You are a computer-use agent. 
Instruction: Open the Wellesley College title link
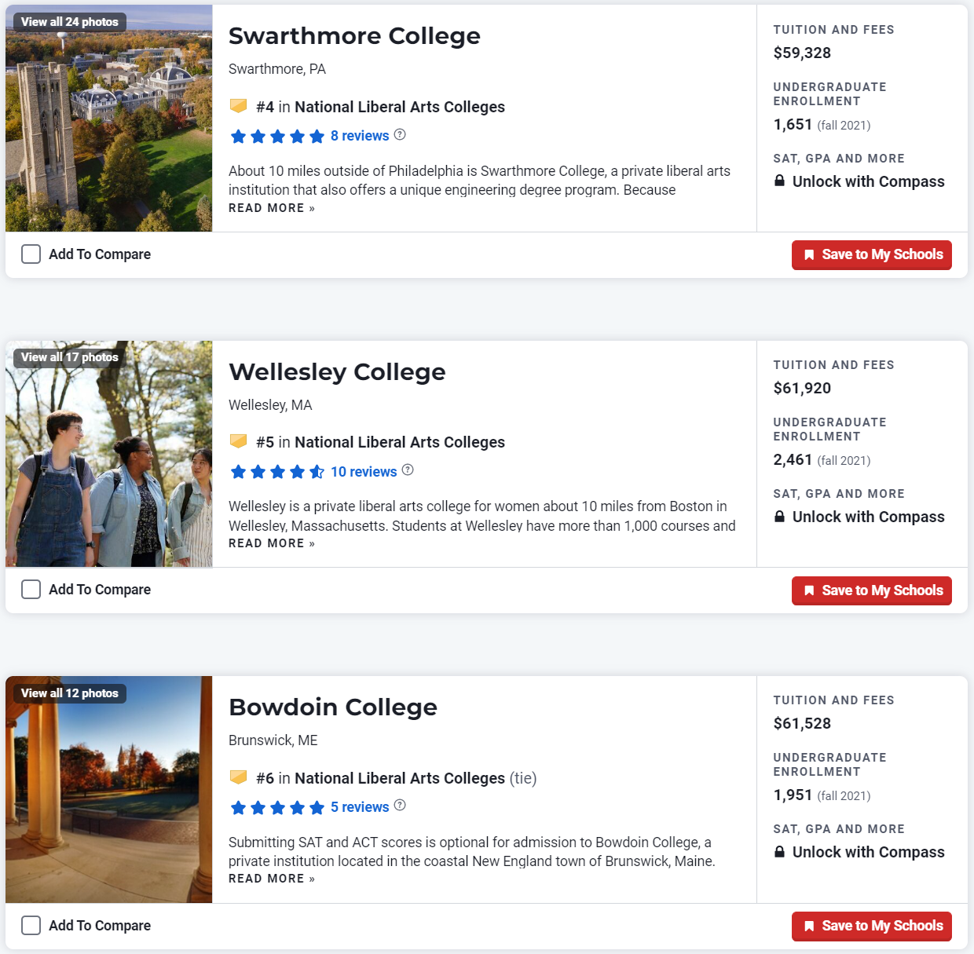pos(337,371)
